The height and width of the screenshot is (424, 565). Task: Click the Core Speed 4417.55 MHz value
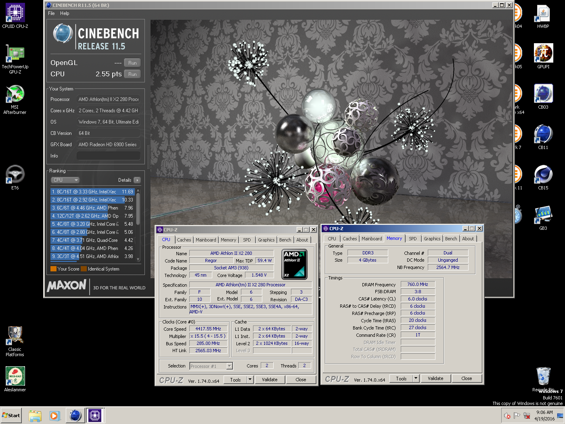tap(208, 329)
